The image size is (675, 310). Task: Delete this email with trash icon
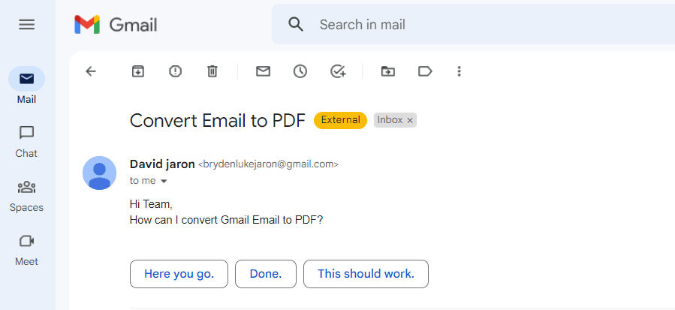click(212, 71)
